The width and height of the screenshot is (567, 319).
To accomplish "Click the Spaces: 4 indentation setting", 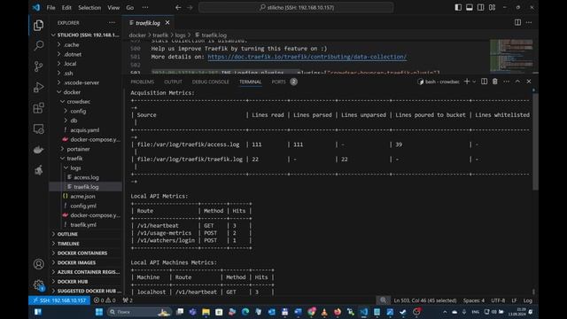I will [473, 300].
